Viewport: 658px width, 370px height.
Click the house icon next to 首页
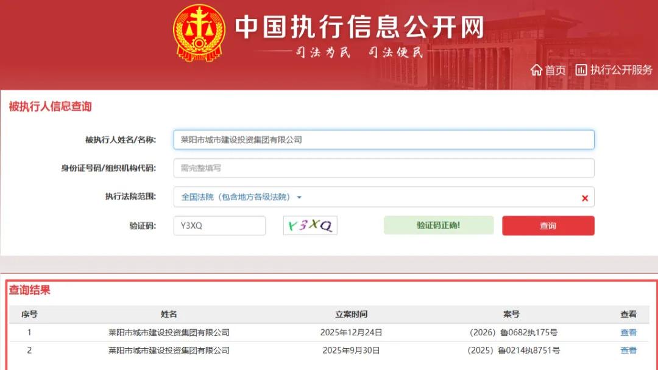[537, 70]
